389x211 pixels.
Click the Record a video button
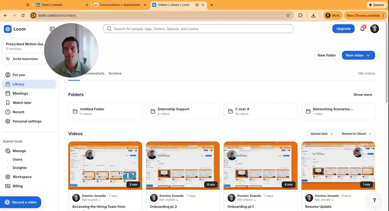pos(21,202)
